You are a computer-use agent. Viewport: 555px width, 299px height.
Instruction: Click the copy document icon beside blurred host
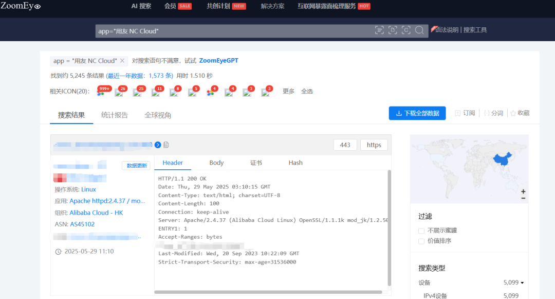tap(166, 145)
